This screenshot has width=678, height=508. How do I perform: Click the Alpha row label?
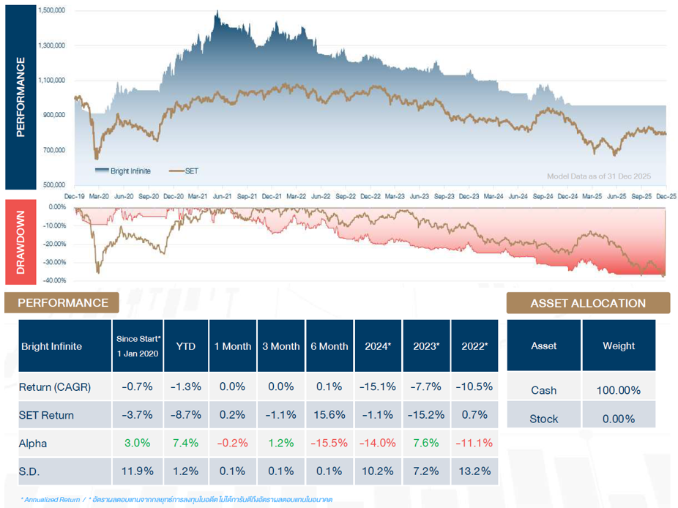coord(32,443)
